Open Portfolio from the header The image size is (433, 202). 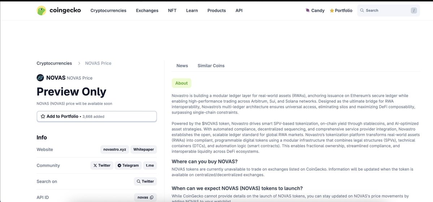pyautogui.click(x=341, y=10)
